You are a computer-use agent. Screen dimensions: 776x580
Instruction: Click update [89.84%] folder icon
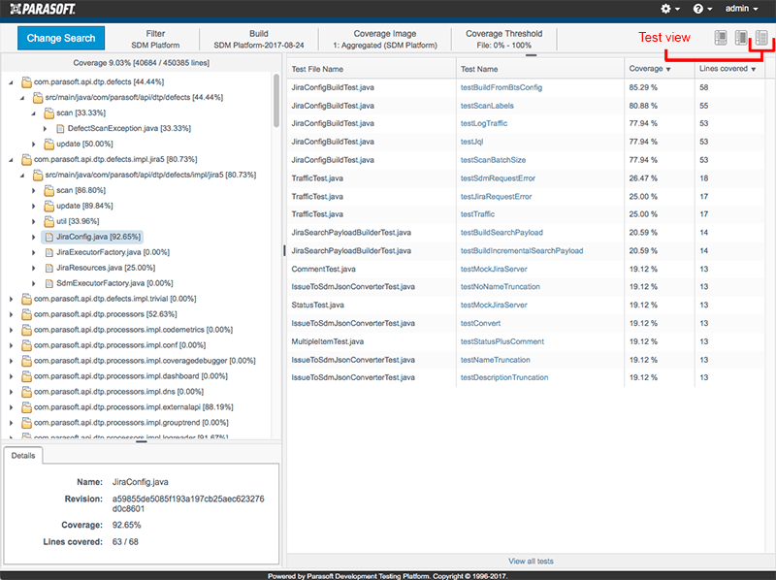[48, 206]
